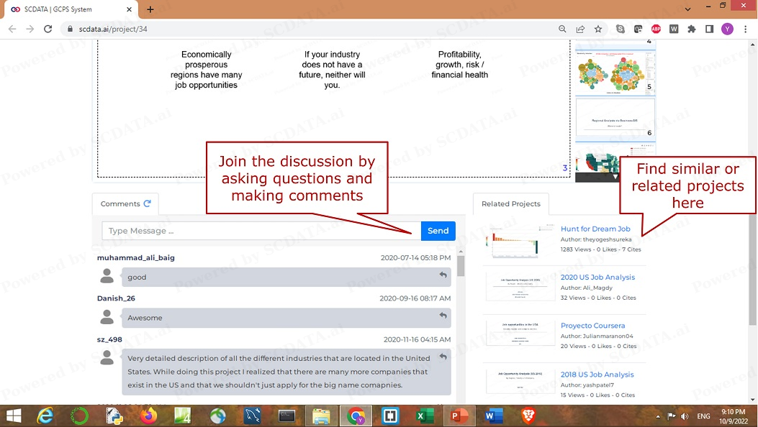758x427 pixels.
Task: Click the bookmark star in address bar
Action: click(x=598, y=29)
